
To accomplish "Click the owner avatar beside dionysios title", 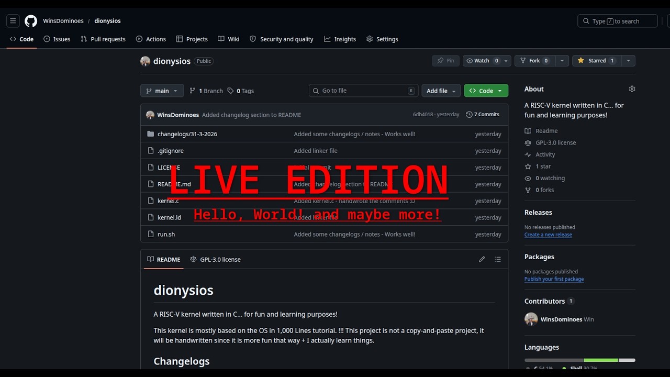I will [x=146, y=61].
